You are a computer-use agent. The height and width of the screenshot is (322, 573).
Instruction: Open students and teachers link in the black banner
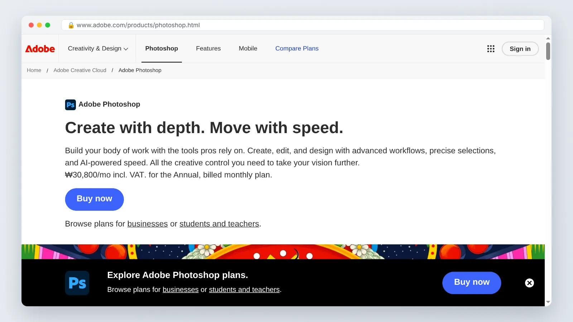click(244, 290)
